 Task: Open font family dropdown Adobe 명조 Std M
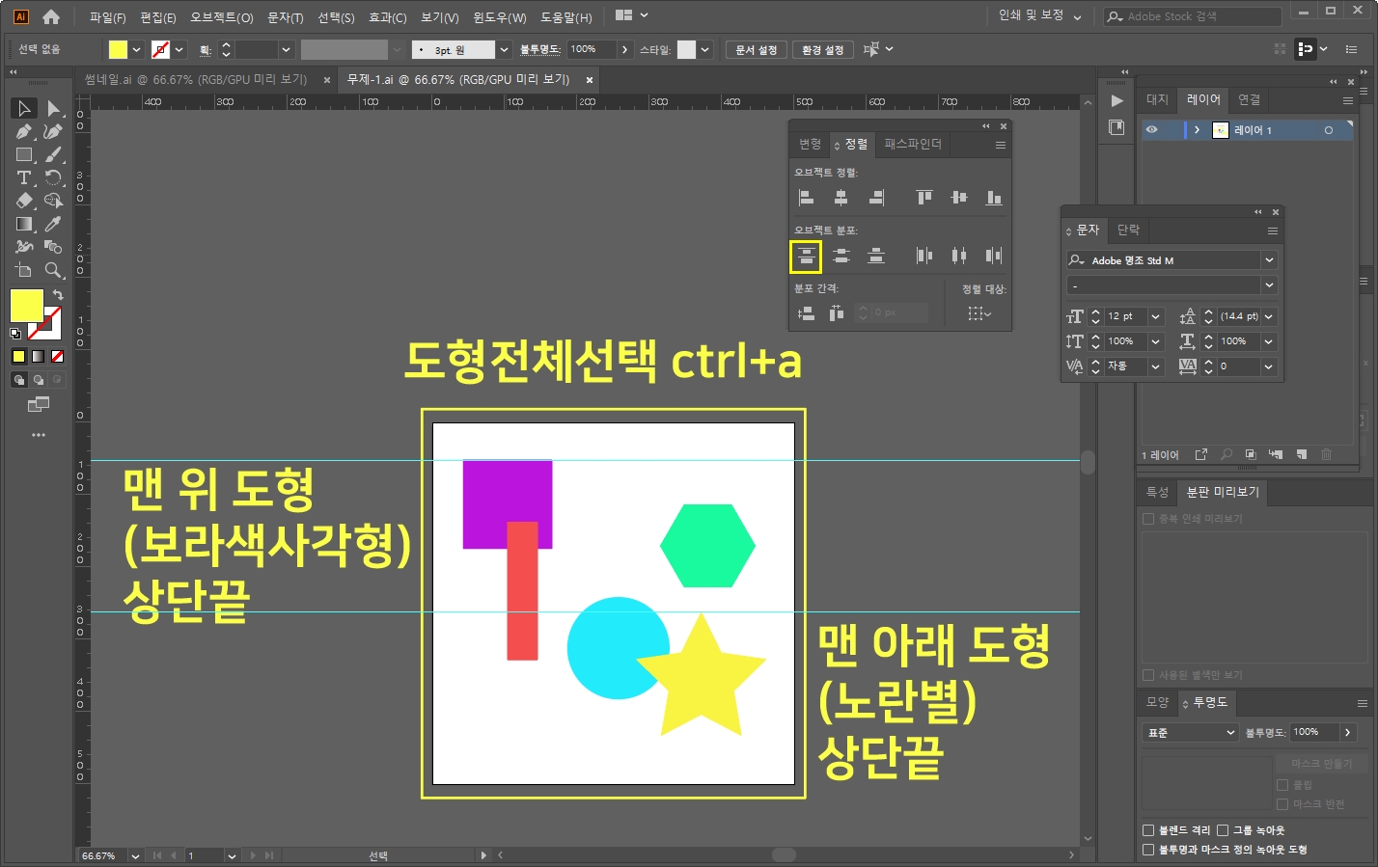[x=1269, y=260]
